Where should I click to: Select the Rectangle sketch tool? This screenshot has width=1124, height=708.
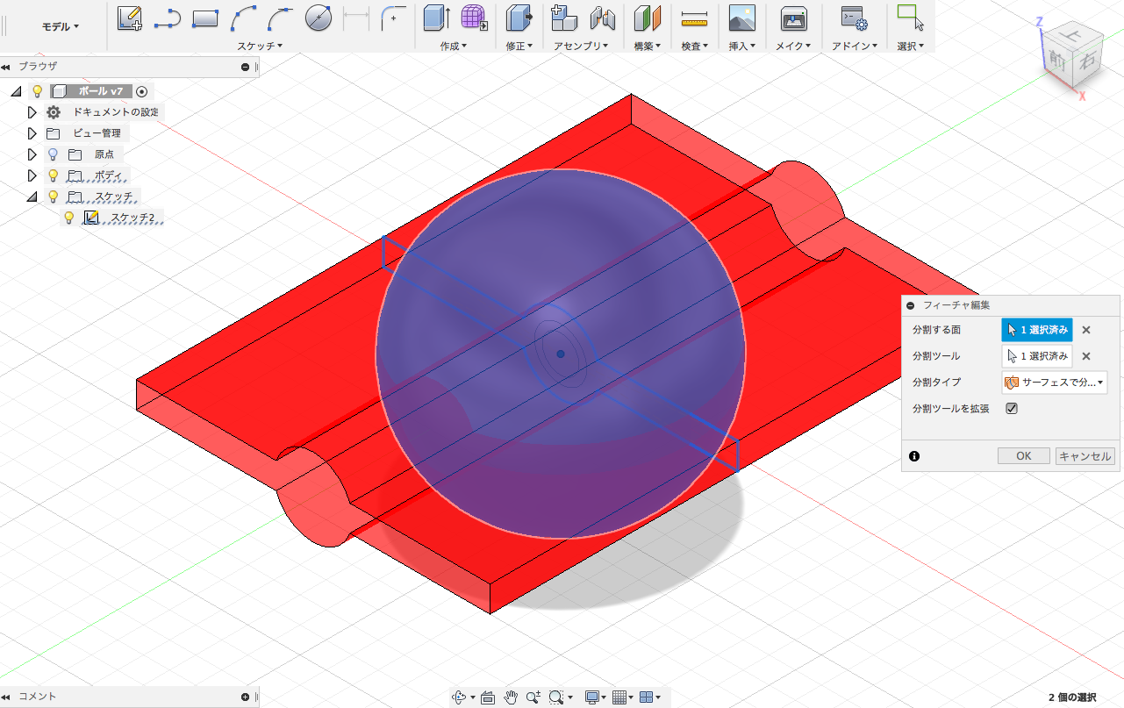click(204, 18)
